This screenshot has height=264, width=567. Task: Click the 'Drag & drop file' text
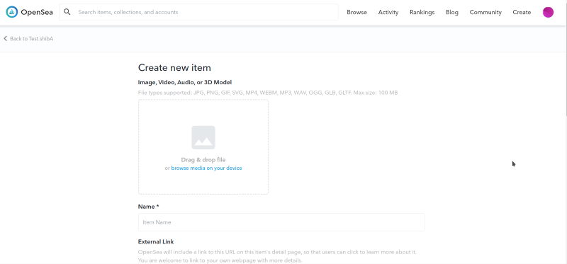[x=203, y=160]
